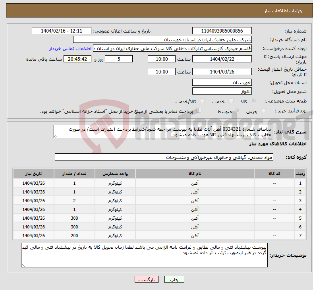This screenshot has height=290, width=313.
Task: Click the گروه کالا goods group field
Action: click(164, 157)
